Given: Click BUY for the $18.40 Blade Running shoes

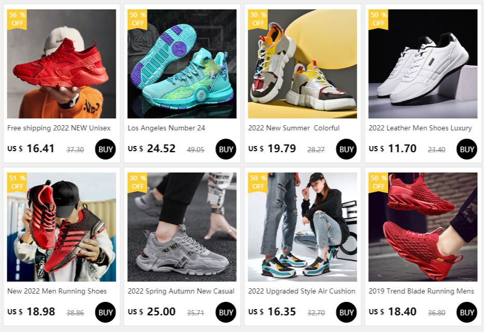Looking at the screenshot, I should tap(466, 312).
